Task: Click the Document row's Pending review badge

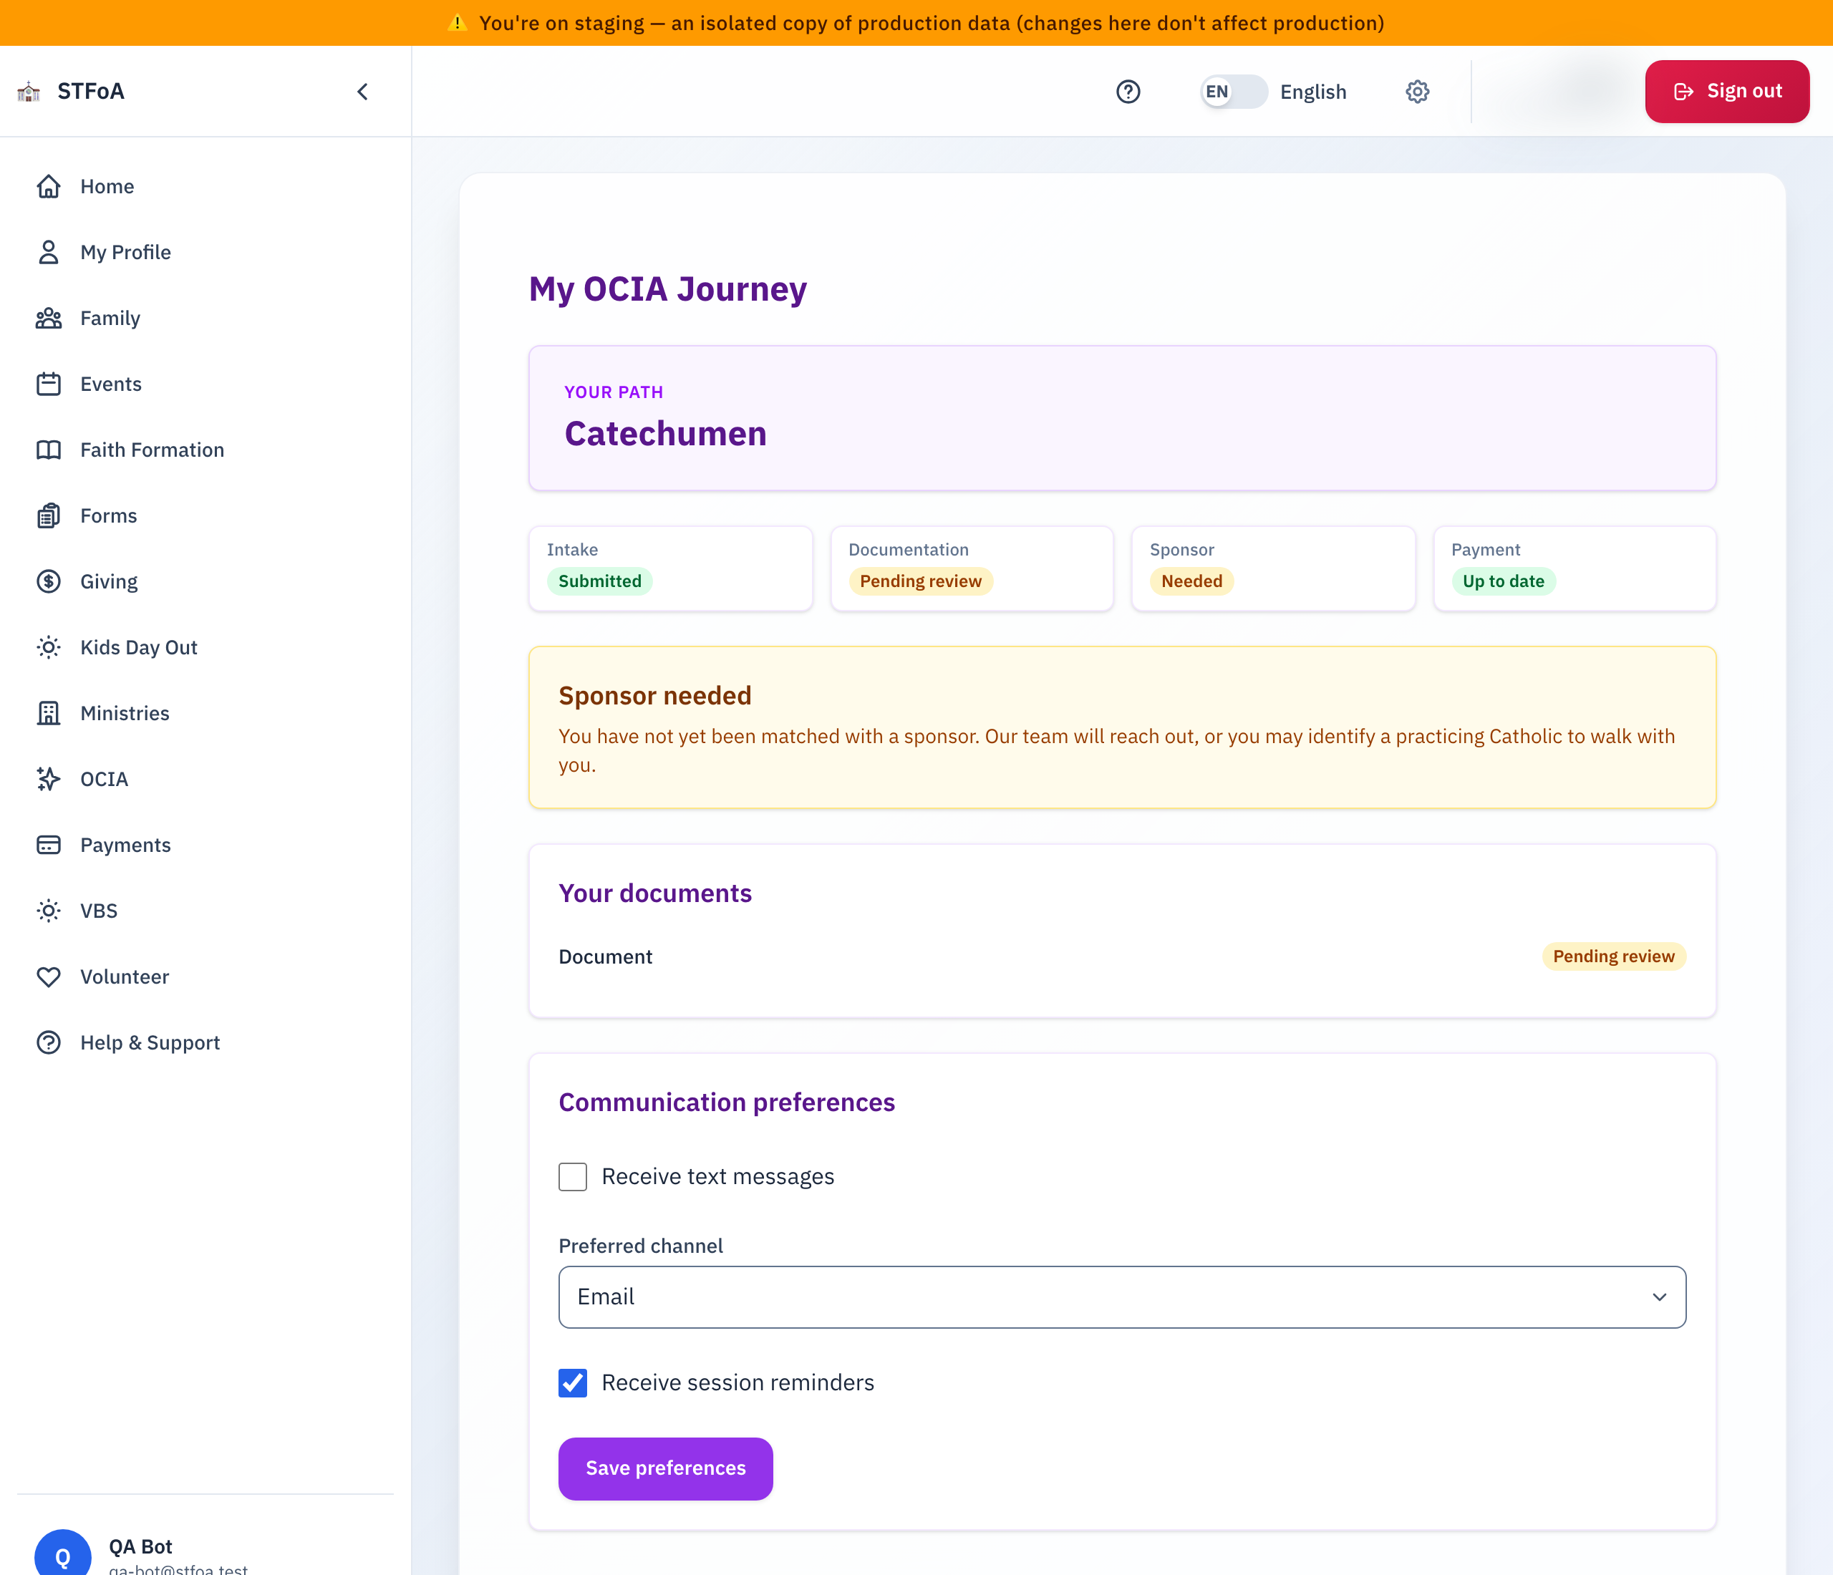Action: point(1614,957)
